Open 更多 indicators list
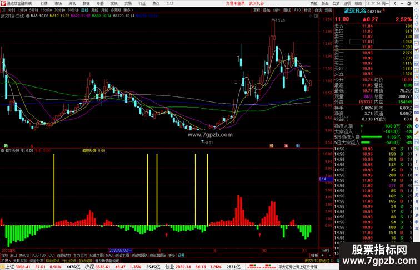The width and height of the screenshot is (420, 270). click(x=172, y=256)
